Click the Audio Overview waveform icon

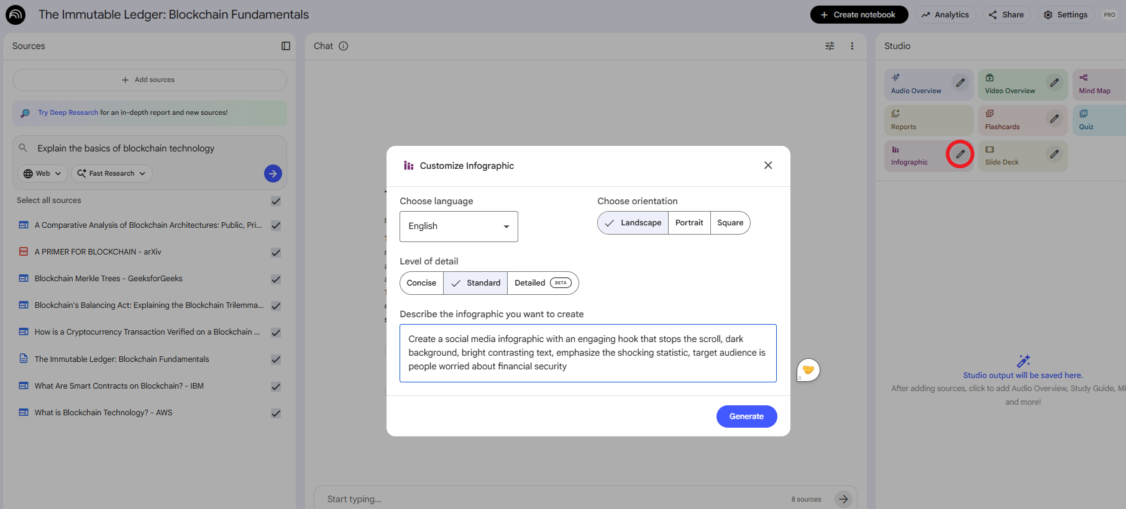point(895,78)
